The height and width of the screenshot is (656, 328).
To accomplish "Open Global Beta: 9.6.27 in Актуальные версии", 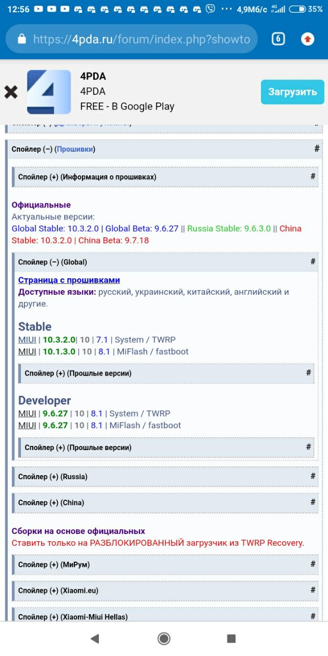I will [x=140, y=229].
